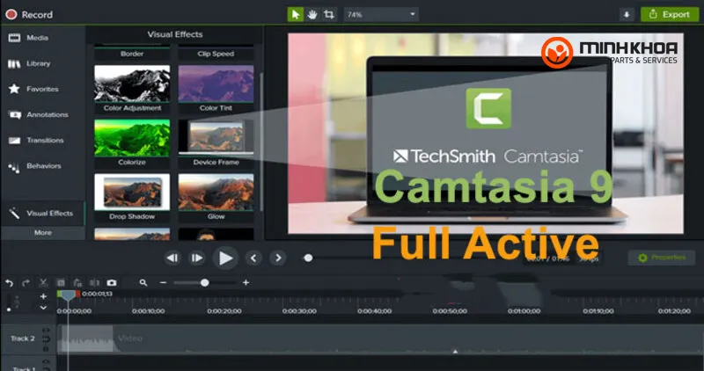Expand track options chevron below the add-track plus

click(x=43, y=308)
